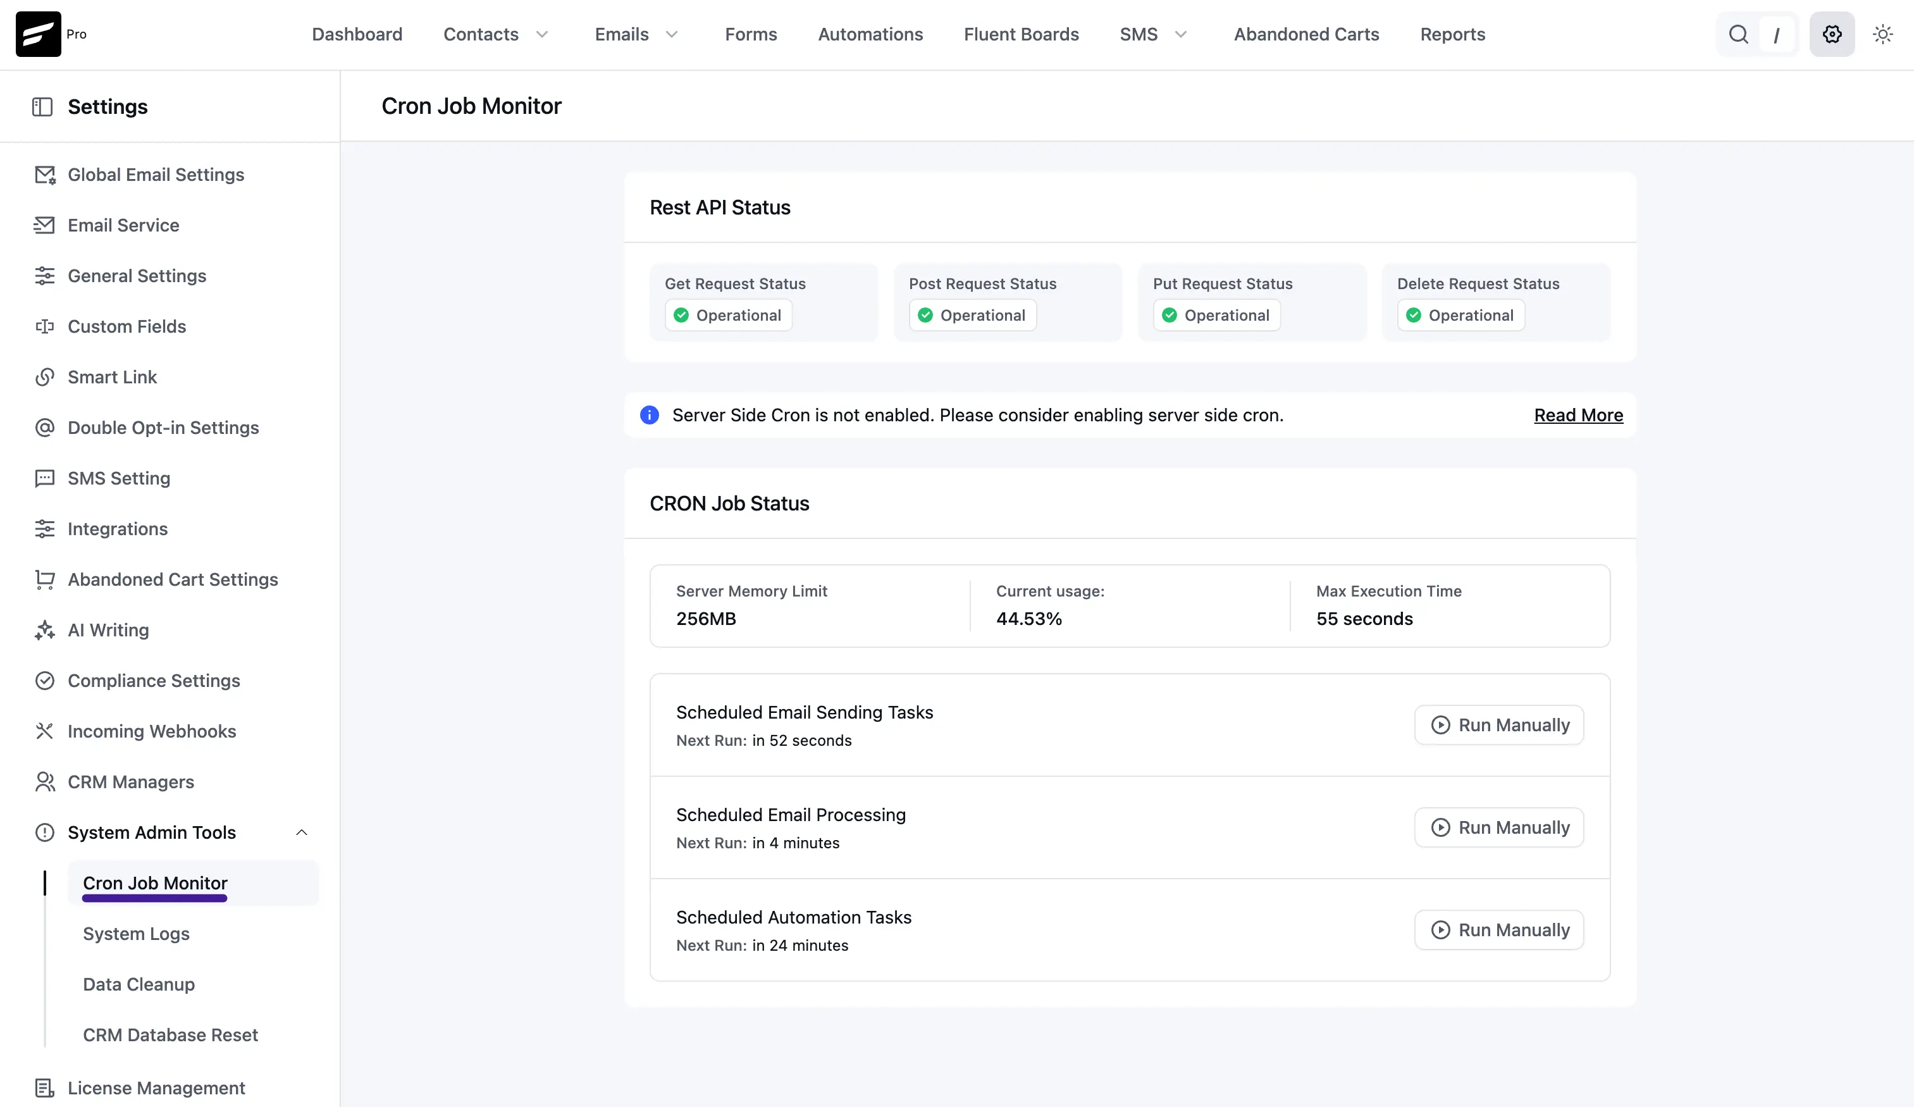Click the Custom Fields icon
The height and width of the screenshot is (1107, 1914).
pos(45,326)
